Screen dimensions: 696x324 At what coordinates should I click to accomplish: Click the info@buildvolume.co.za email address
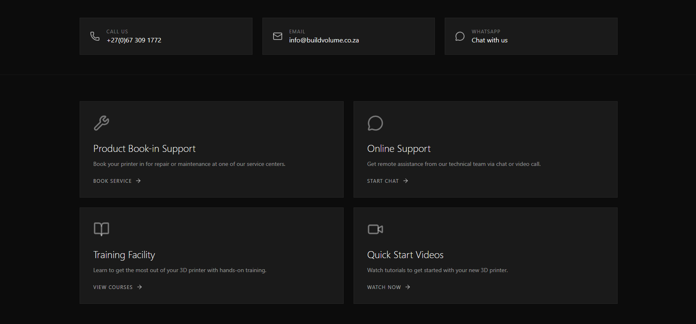pos(324,40)
